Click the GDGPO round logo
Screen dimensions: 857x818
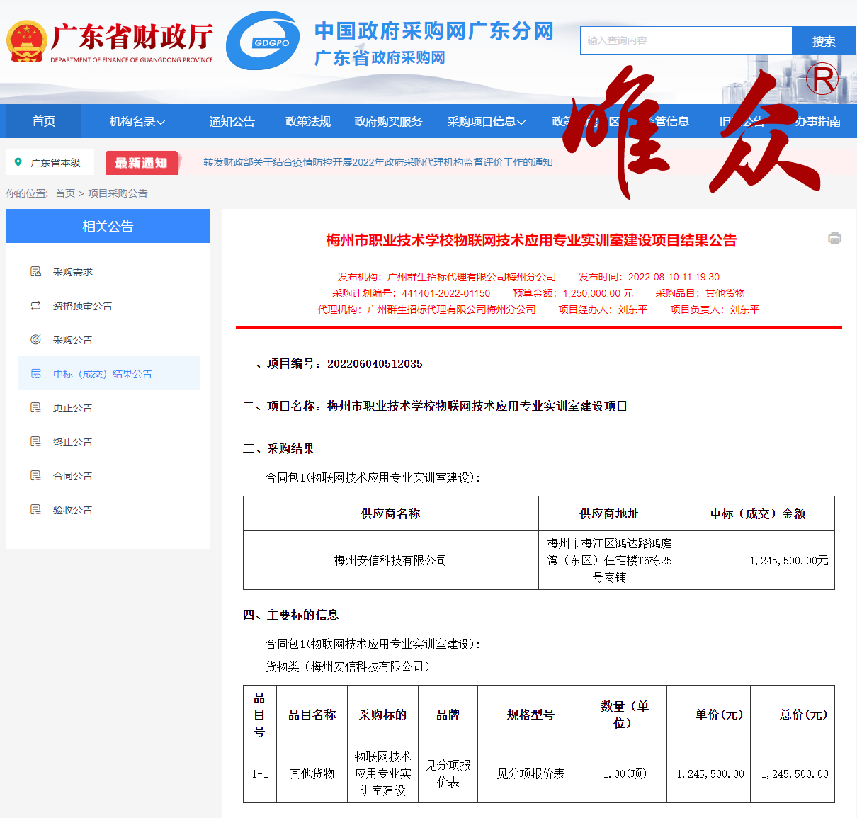pyautogui.click(x=263, y=41)
